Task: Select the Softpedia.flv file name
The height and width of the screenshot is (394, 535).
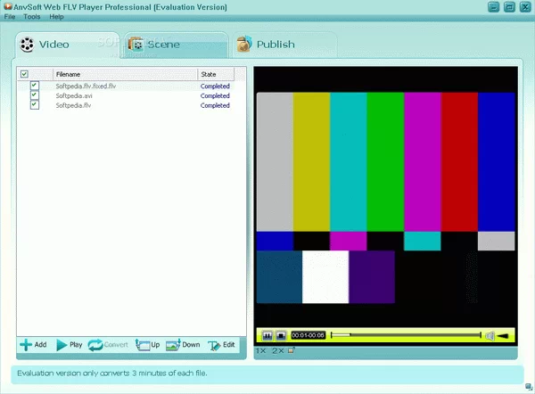Action: 73,105
